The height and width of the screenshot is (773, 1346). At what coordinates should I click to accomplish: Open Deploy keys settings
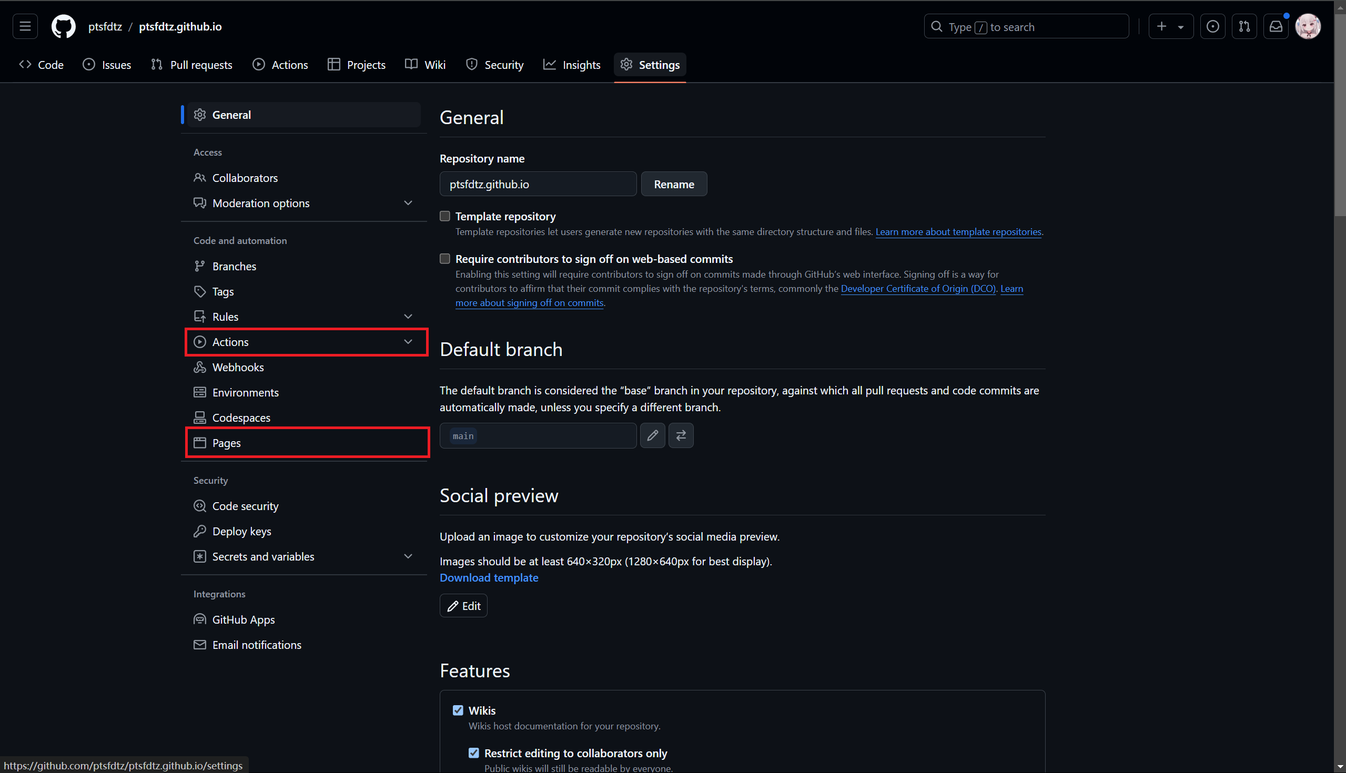303,532
